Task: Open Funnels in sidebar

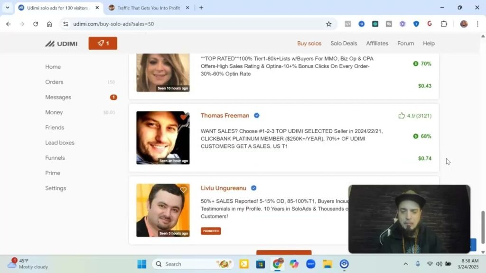Action: [55, 158]
